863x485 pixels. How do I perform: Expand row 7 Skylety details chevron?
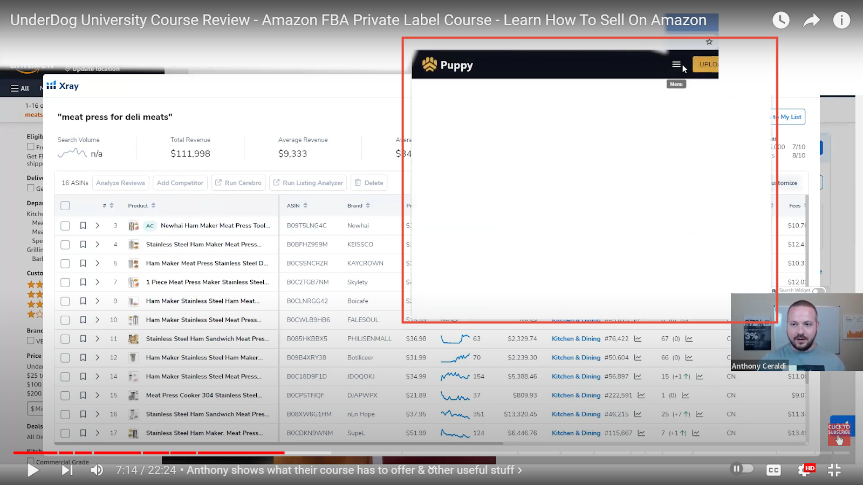[x=98, y=282]
